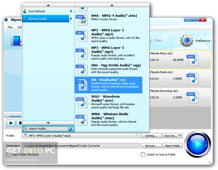Select the WMA Windows Media format icon

[82, 120]
